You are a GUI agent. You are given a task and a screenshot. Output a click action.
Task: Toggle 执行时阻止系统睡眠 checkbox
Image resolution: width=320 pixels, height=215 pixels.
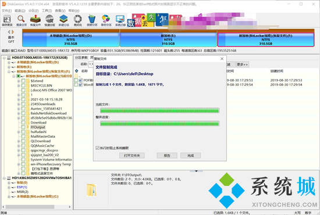[98, 148]
